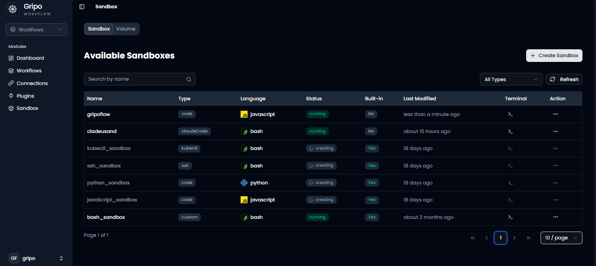Open Plugins in sidebar
The height and width of the screenshot is (266, 596).
coord(25,96)
